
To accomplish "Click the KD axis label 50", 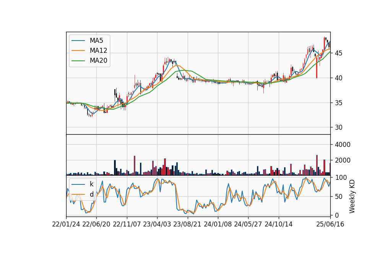I will pyautogui.click(x=338, y=197).
